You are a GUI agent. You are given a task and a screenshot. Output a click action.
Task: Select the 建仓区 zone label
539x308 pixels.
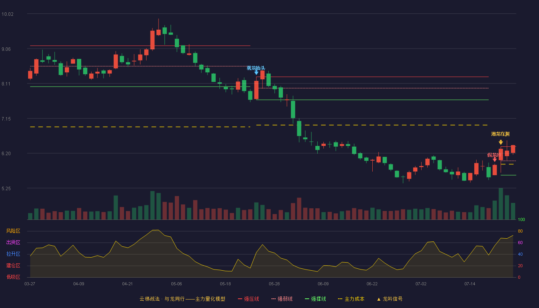point(13,266)
